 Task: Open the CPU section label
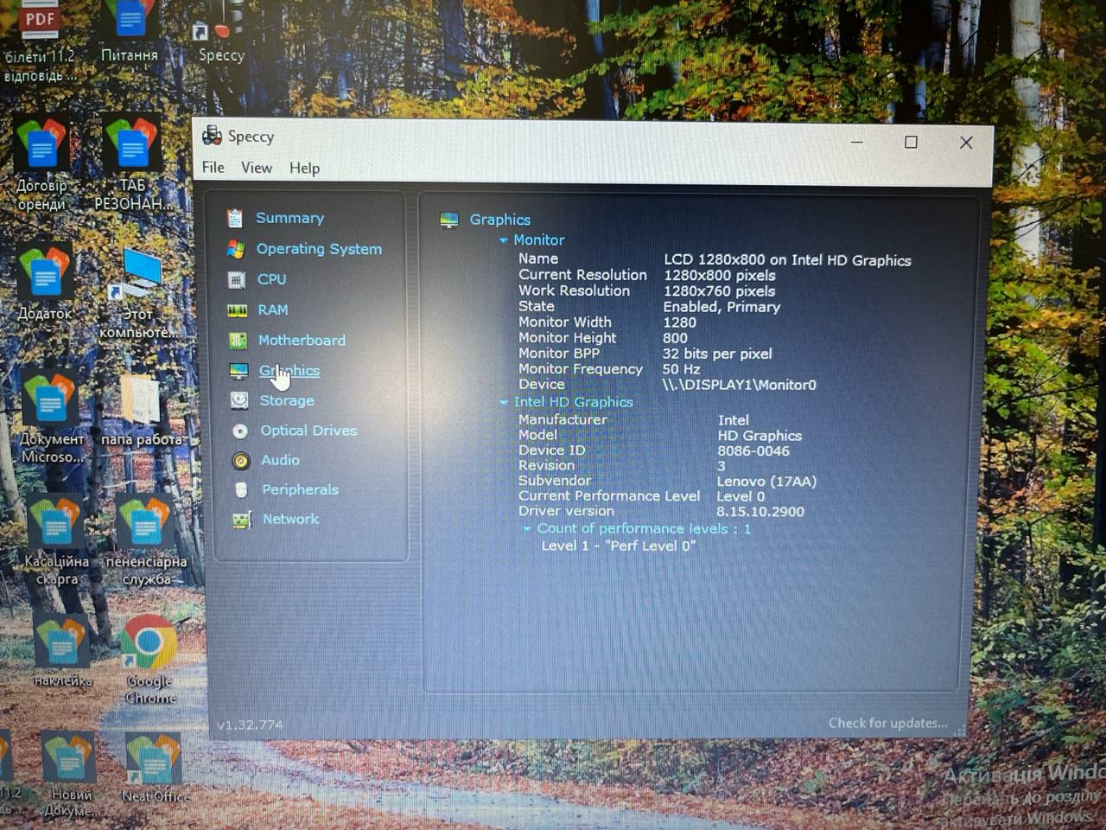point(272,279)
